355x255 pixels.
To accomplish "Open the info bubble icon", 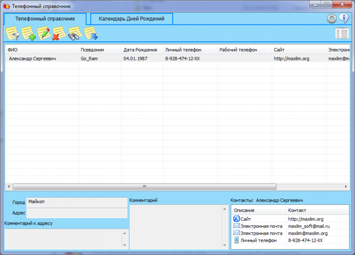I will pos(344,18).
